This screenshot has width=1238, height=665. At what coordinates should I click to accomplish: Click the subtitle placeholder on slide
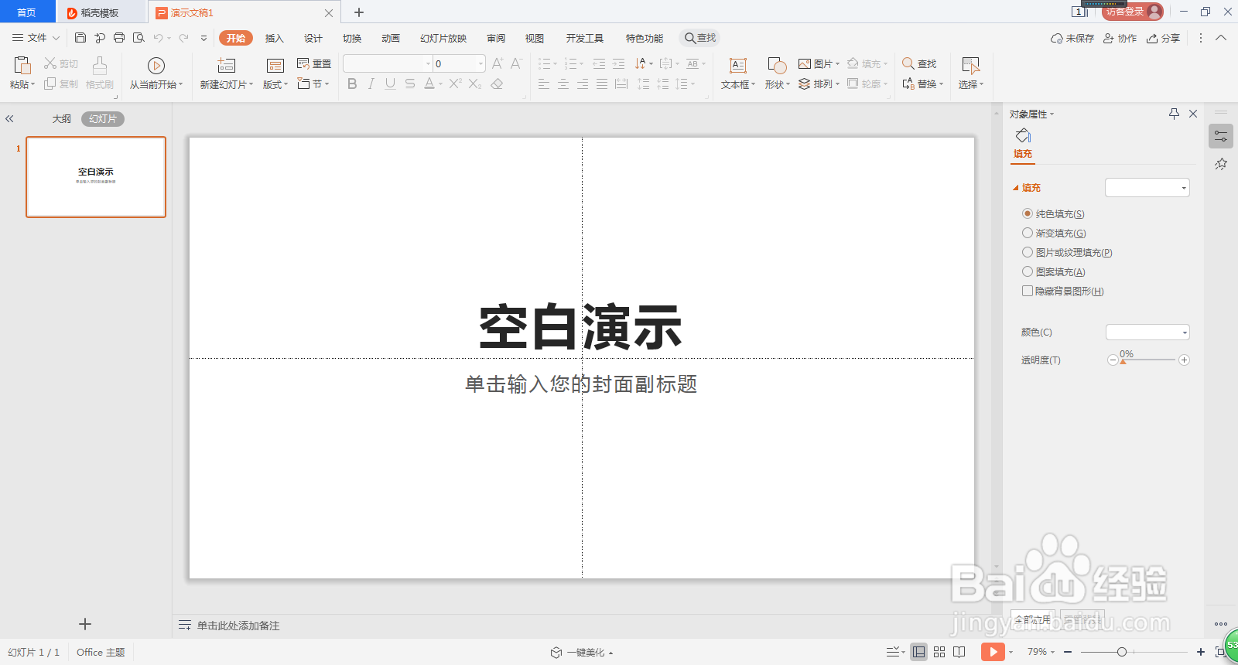pos(581,384)
